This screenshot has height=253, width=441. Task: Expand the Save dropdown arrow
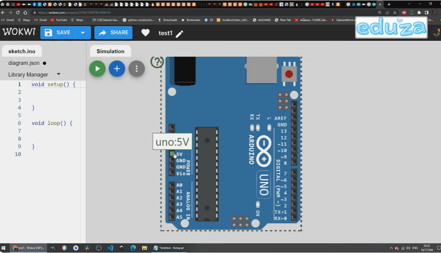[83, 33]
